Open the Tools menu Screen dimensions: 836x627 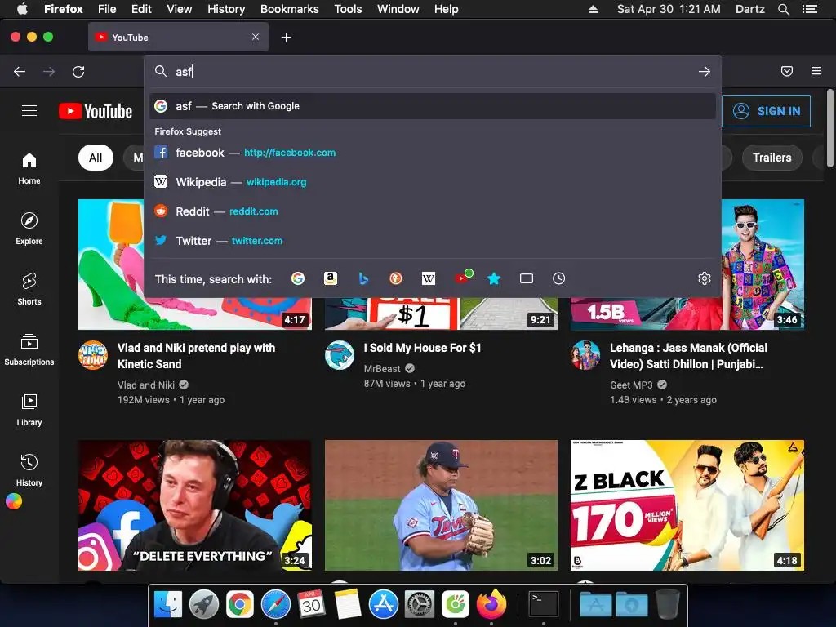coord(348,9)
